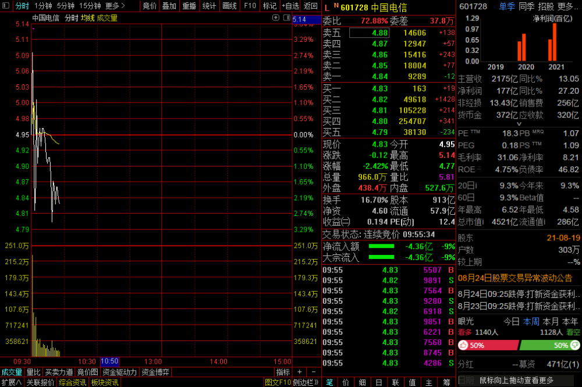Open the 板块资讯 sector news tab
The width and height of the screenshot is (582, 387).
click(105, 382)
